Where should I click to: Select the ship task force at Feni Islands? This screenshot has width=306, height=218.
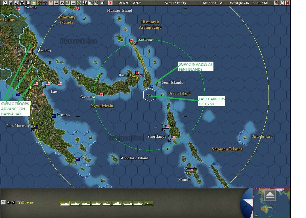[x=159, y=82]
